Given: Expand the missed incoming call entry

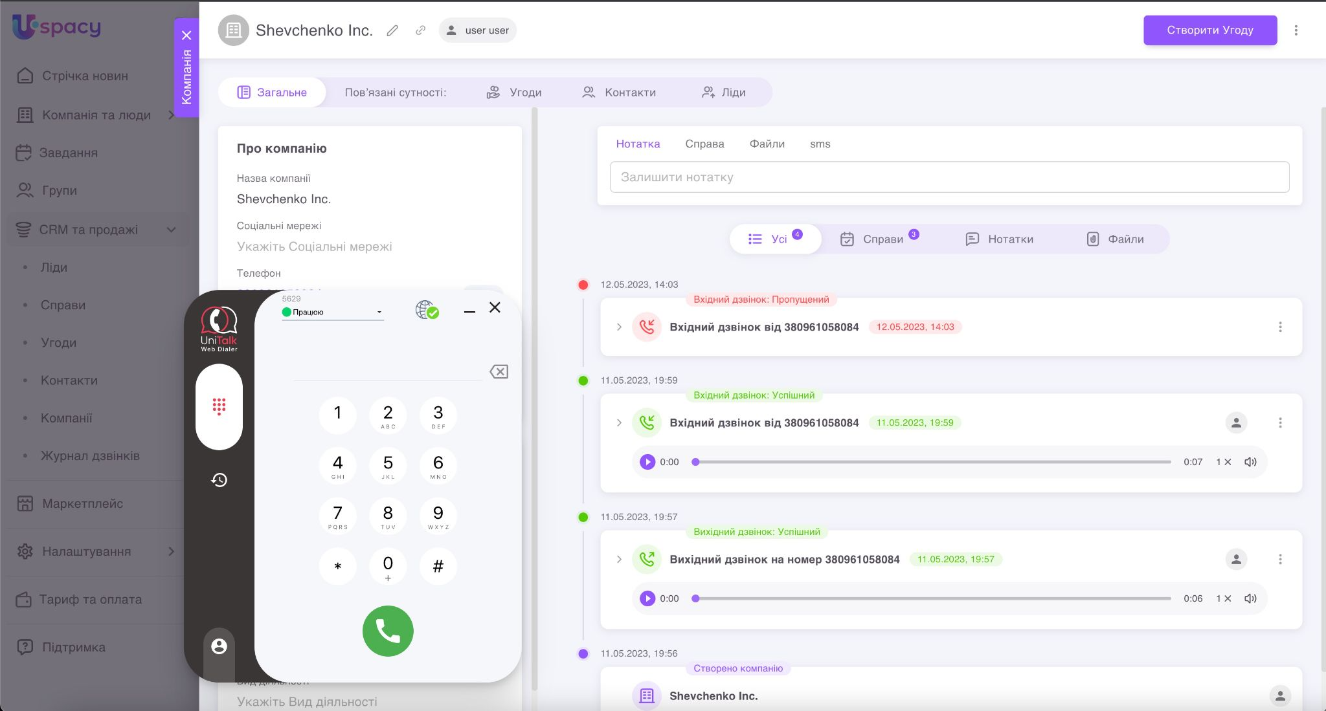Looking at the screenshot, I should pyautogui.click(x=619, y=327).
